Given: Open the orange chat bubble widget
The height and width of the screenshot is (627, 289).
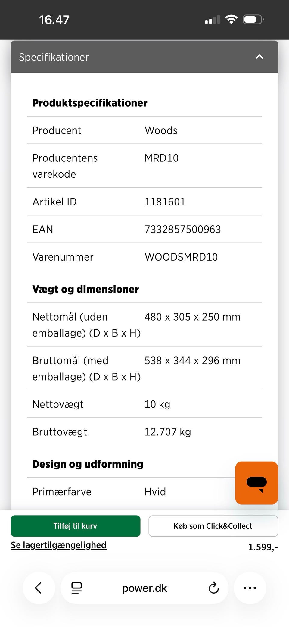Looking at the screenshot, I should coord(256,483).
